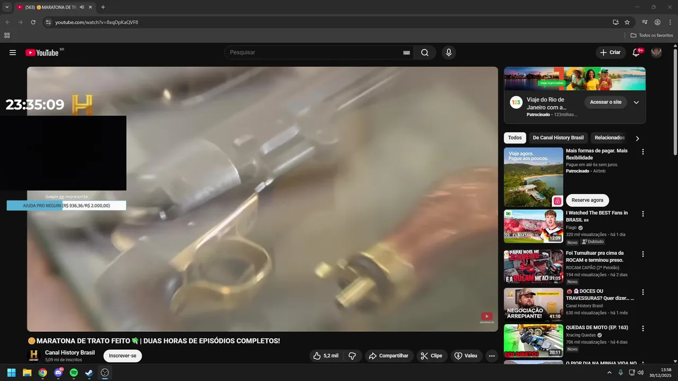Select the Relacionados filter chip
This screenshot has width=678, height=381.
pyautogui.click(x=609, y=138)
